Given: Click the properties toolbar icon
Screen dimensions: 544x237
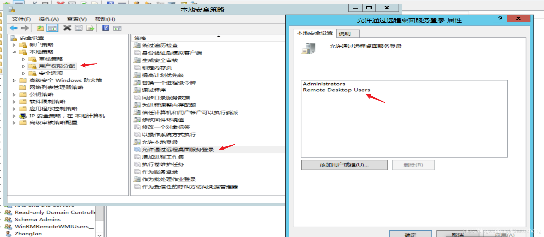Looking at the screenshot, I should tap(79, 28).
